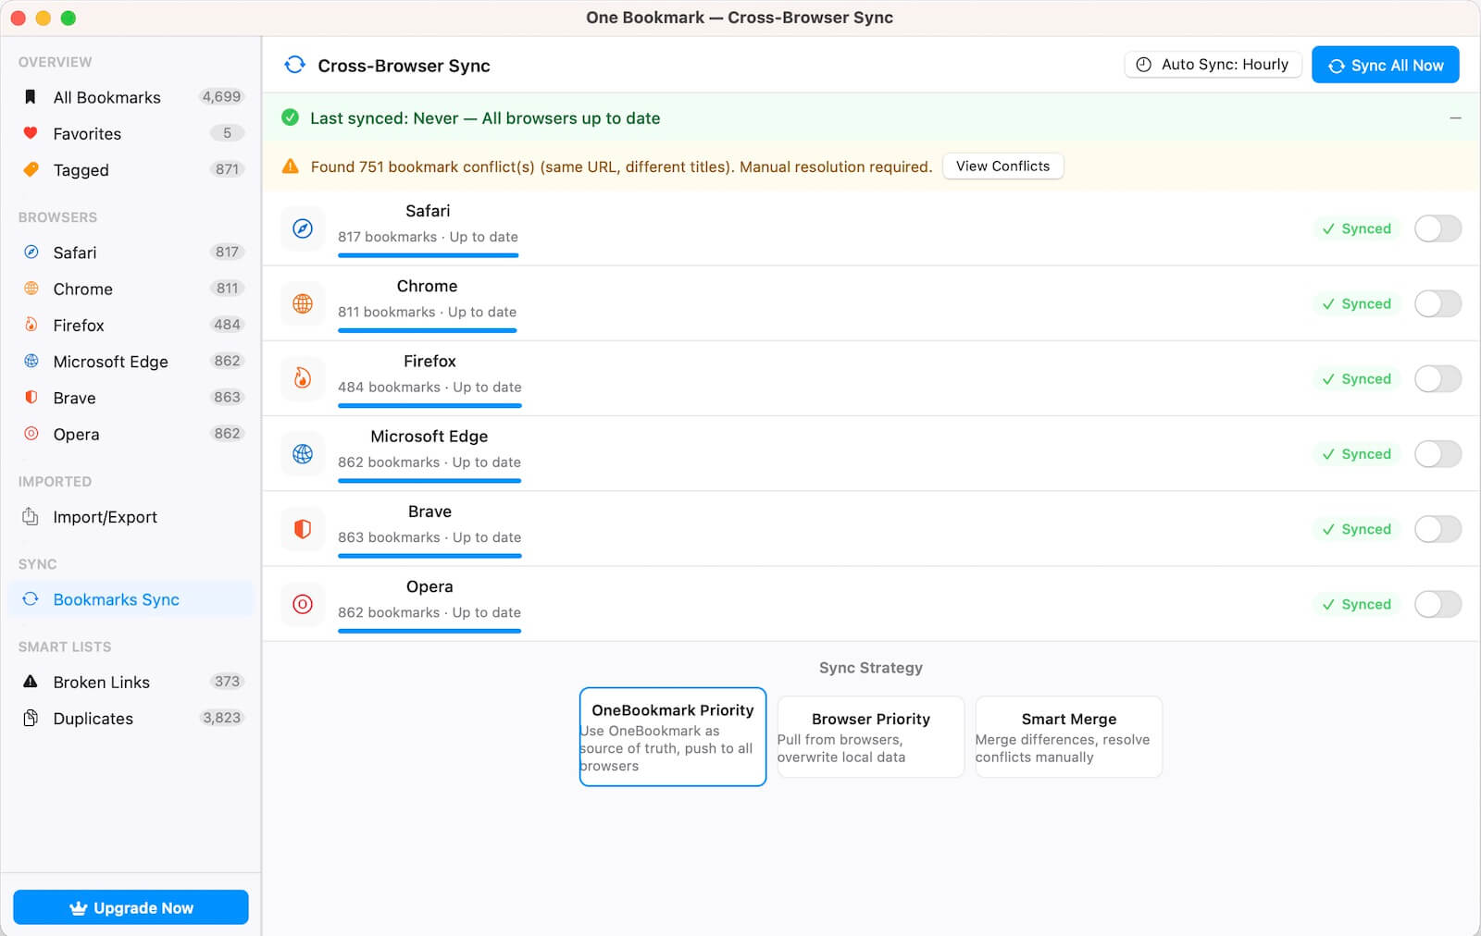The width and height of the screenshot is (1481, 936).
Task: Click the Microsoft Edge icon in sidebar
Action: (x=31, y=361)
